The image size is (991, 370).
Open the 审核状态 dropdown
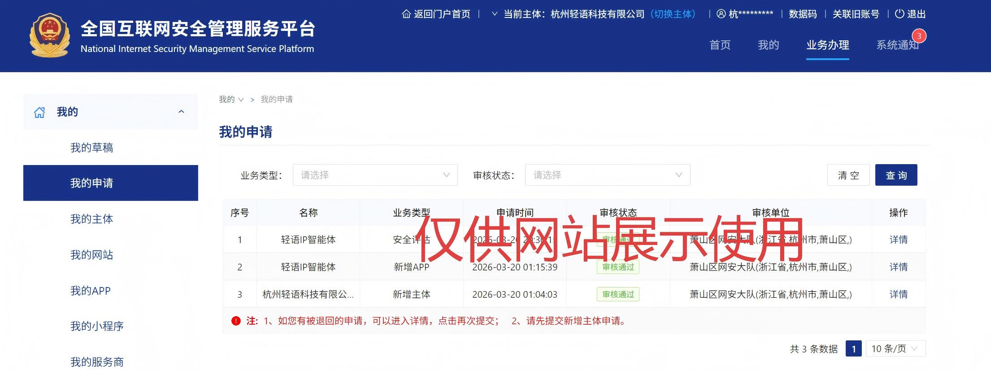(607, 175)
